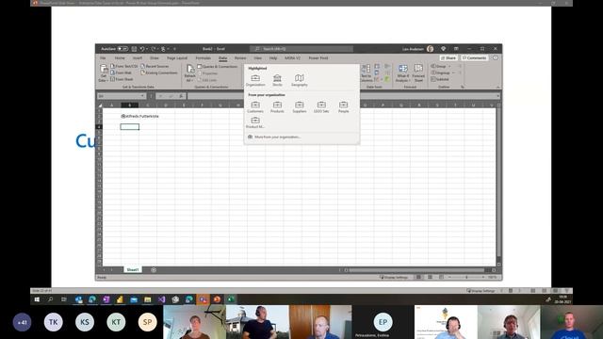Screen dimensions: 603x339
Task: Switch to the Insert tab
Action: pos(138,58)
